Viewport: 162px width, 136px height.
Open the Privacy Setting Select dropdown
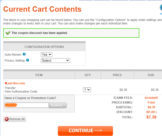pos(55,60)
